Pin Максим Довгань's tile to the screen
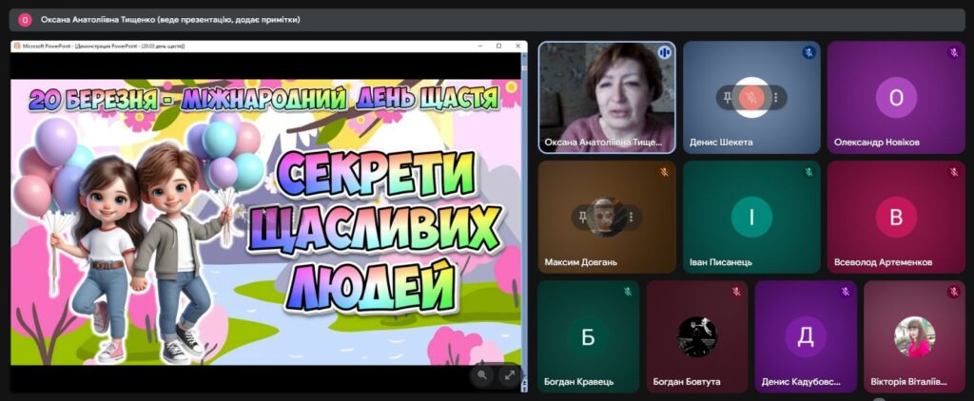This screenshot has height=401, width=974. pyautogui.click(x=583, y=217)
